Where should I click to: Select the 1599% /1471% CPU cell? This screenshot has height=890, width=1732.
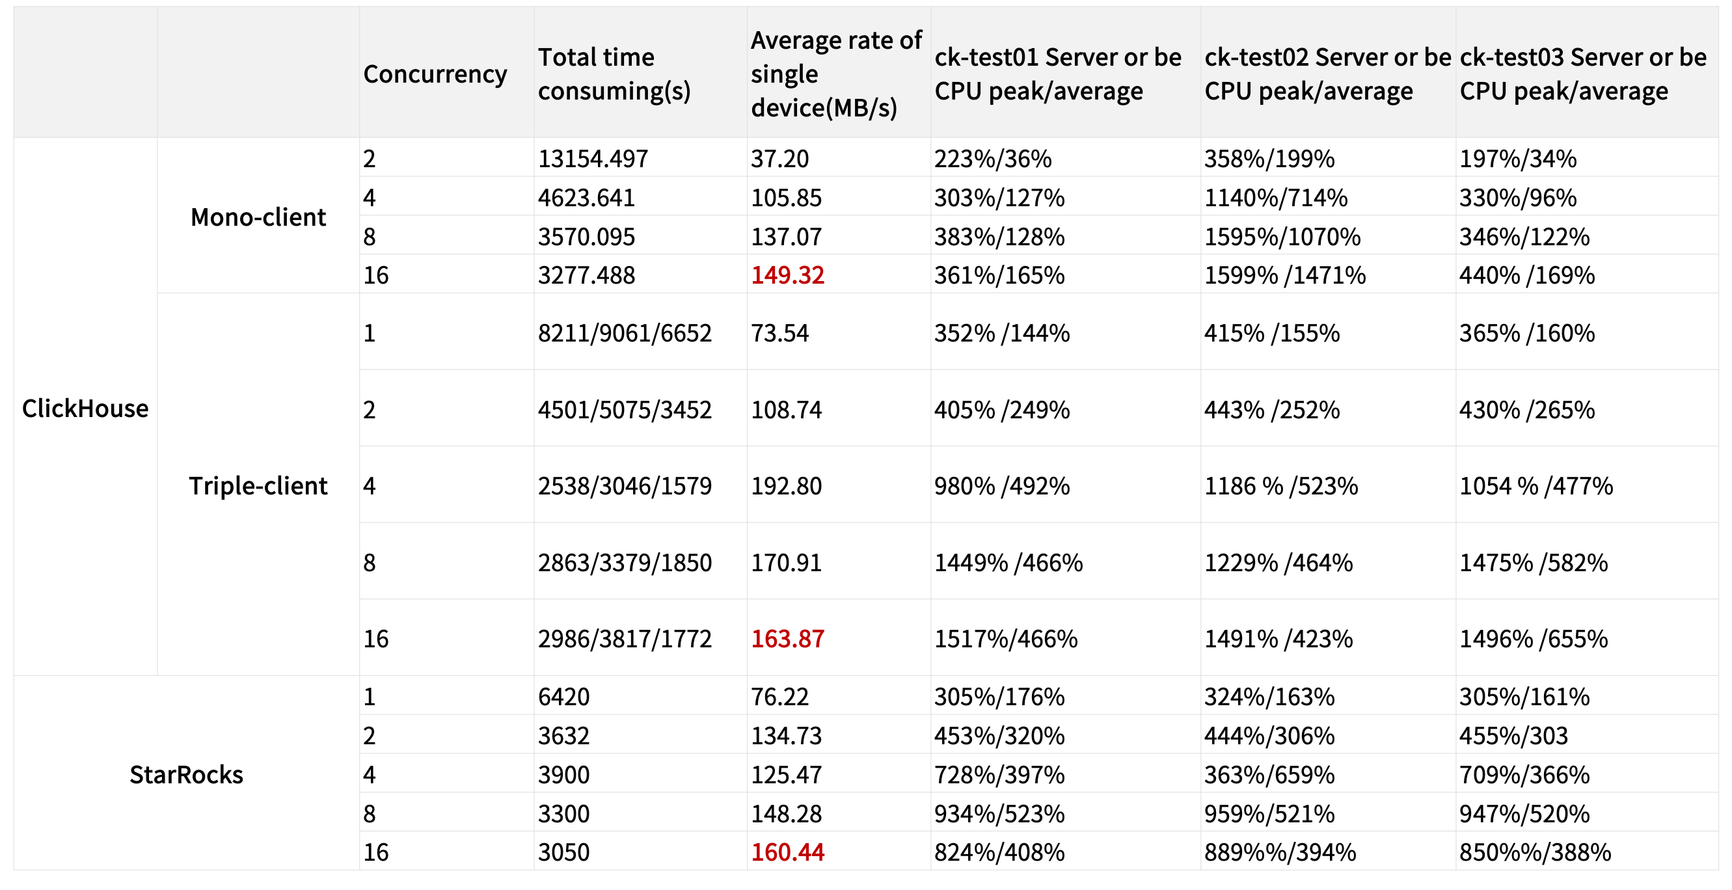coord(1328,275)
